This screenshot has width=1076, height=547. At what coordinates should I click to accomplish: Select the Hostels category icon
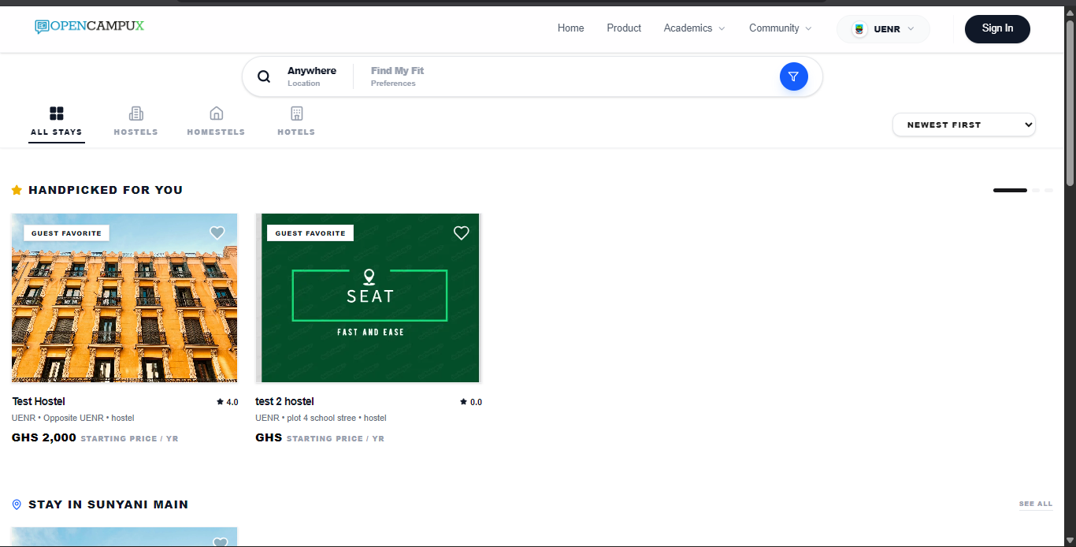[136, 113]
